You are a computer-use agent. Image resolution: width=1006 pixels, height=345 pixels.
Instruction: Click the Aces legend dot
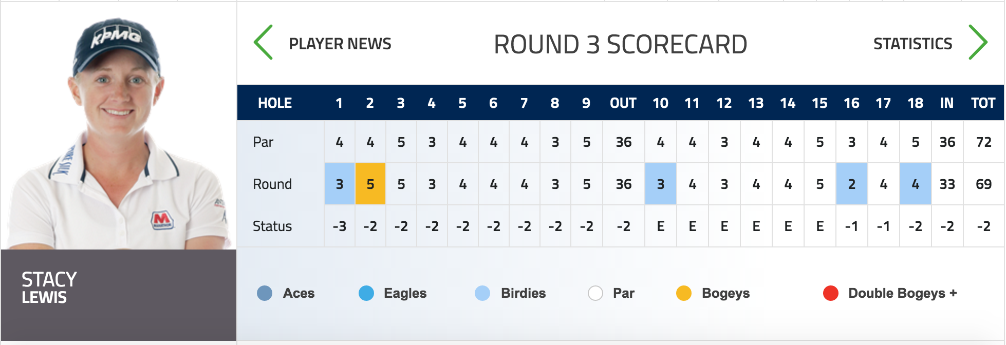265,293
